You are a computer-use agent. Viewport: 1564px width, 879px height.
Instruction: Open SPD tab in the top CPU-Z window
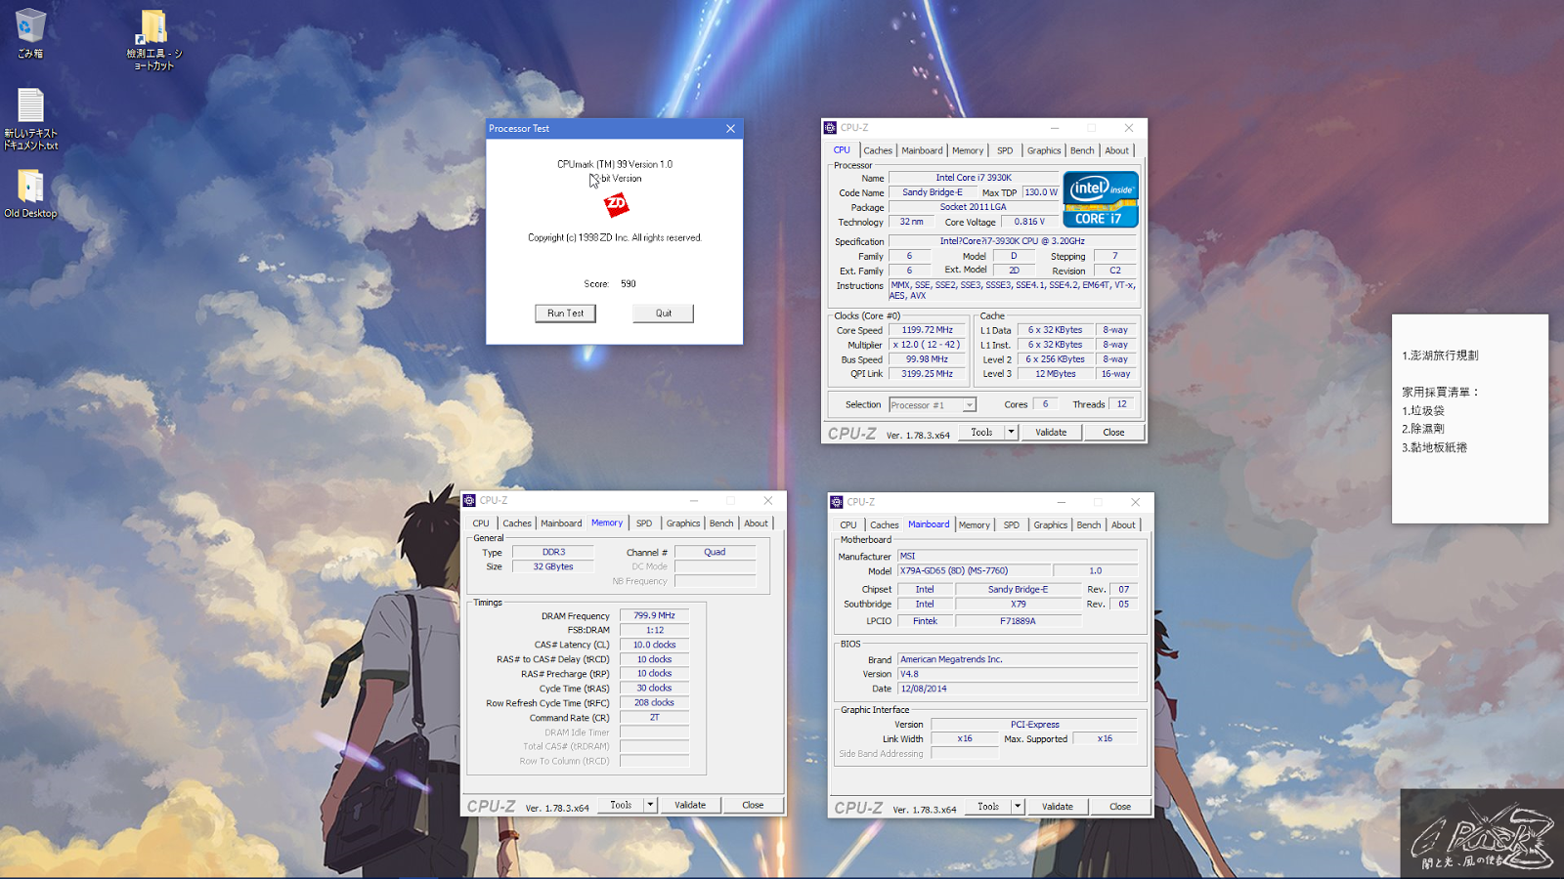[x=1005, y=150]
